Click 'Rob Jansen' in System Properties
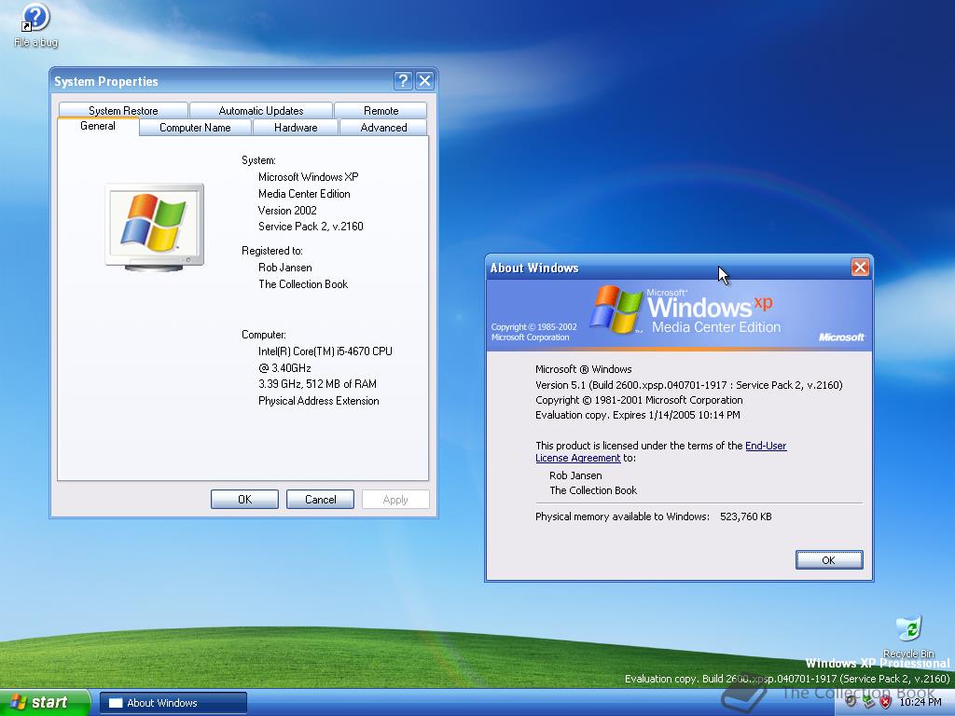955x716 pixels. click(285, 268)
